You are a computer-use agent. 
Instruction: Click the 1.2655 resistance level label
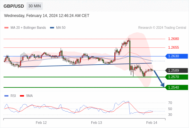pyautogui.click(x=174, y=47)
